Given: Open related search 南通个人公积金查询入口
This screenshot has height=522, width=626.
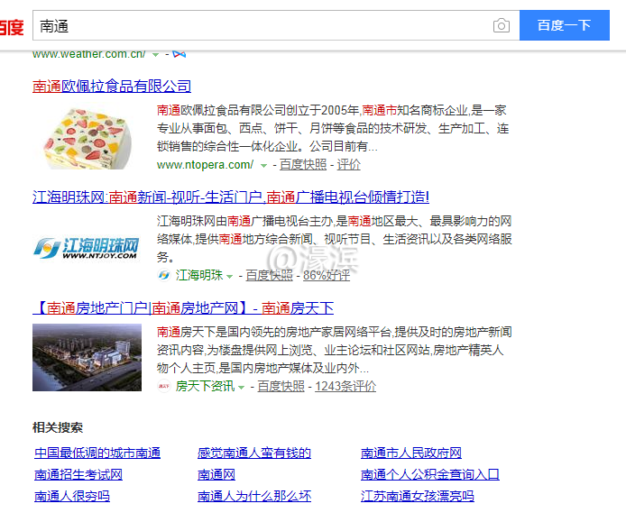Looking at the screenshot, I should (430, 474).
